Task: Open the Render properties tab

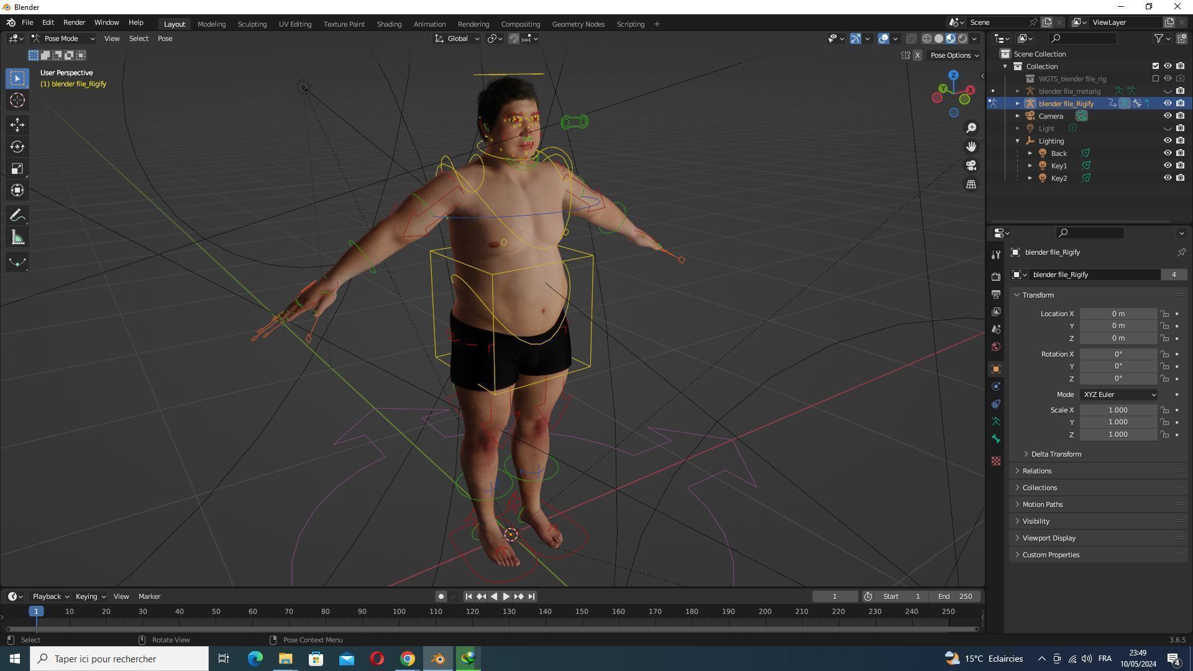Action: [x=996, y=276]
